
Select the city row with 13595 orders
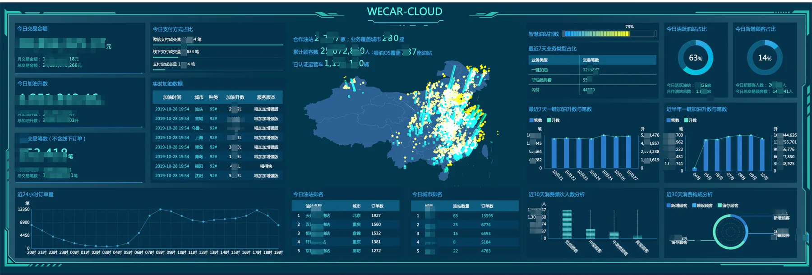pyautogui.click(x=465, y=215)
